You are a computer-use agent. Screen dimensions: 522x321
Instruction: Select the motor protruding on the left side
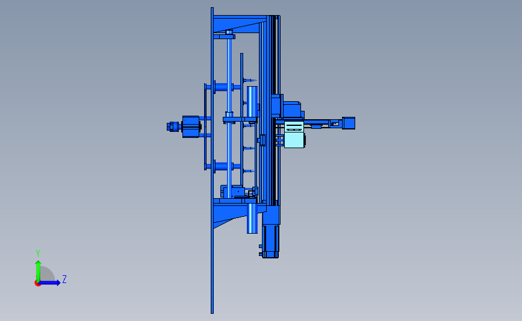click(x=191, y=126)
